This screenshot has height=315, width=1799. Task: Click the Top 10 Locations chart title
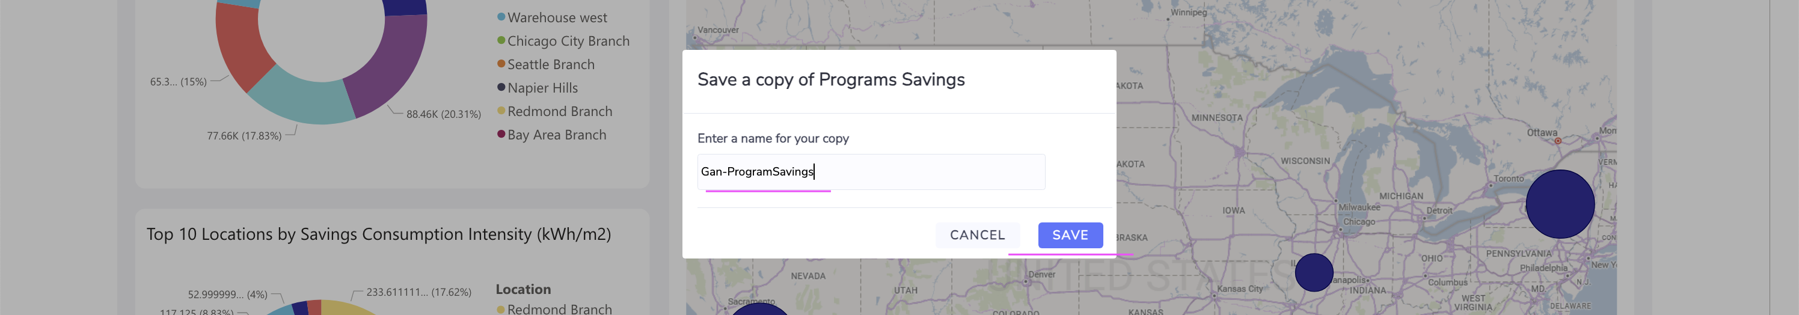[379, 234]
